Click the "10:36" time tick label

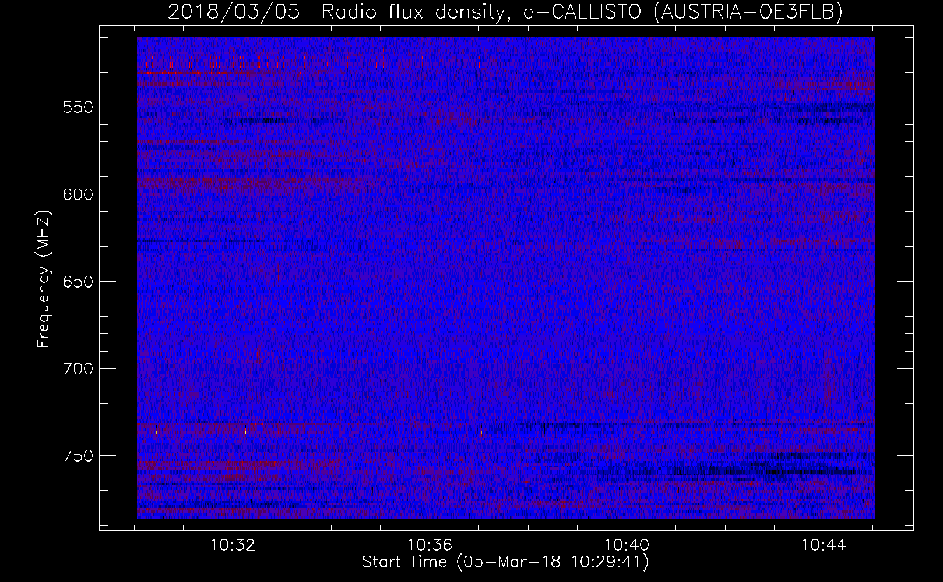[430, 545]
